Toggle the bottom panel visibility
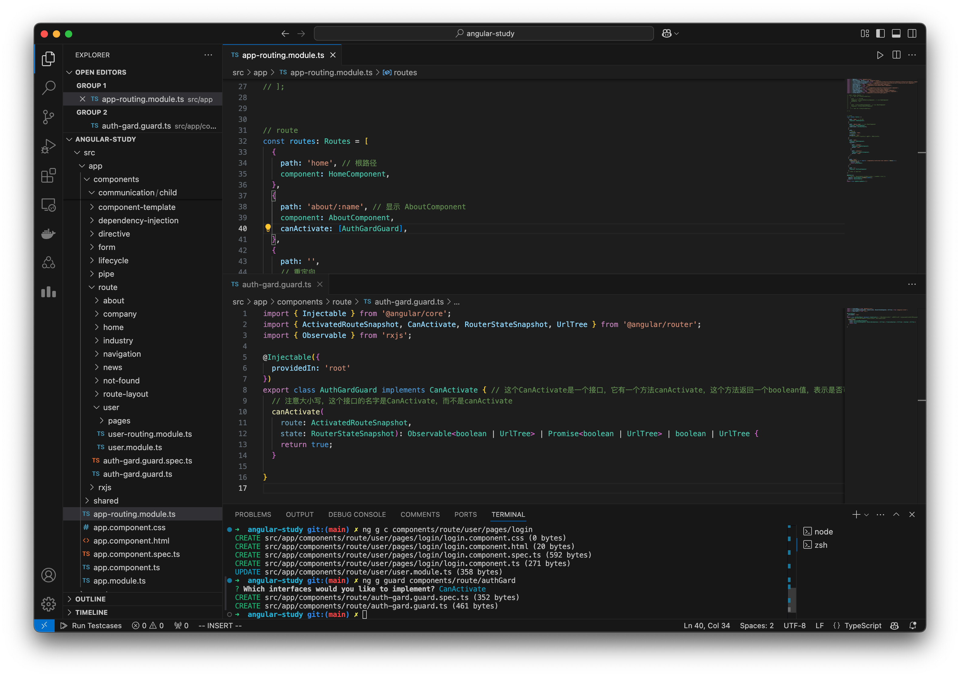This screenshot has width=960, height=677. [896, 33]
